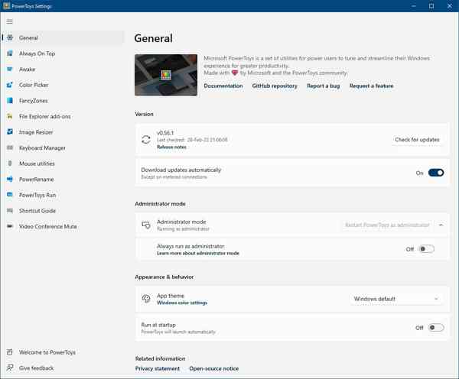The image size is (459, 379).
Task: Click the Keyboard Manager icon
Action: pos(9,147)
